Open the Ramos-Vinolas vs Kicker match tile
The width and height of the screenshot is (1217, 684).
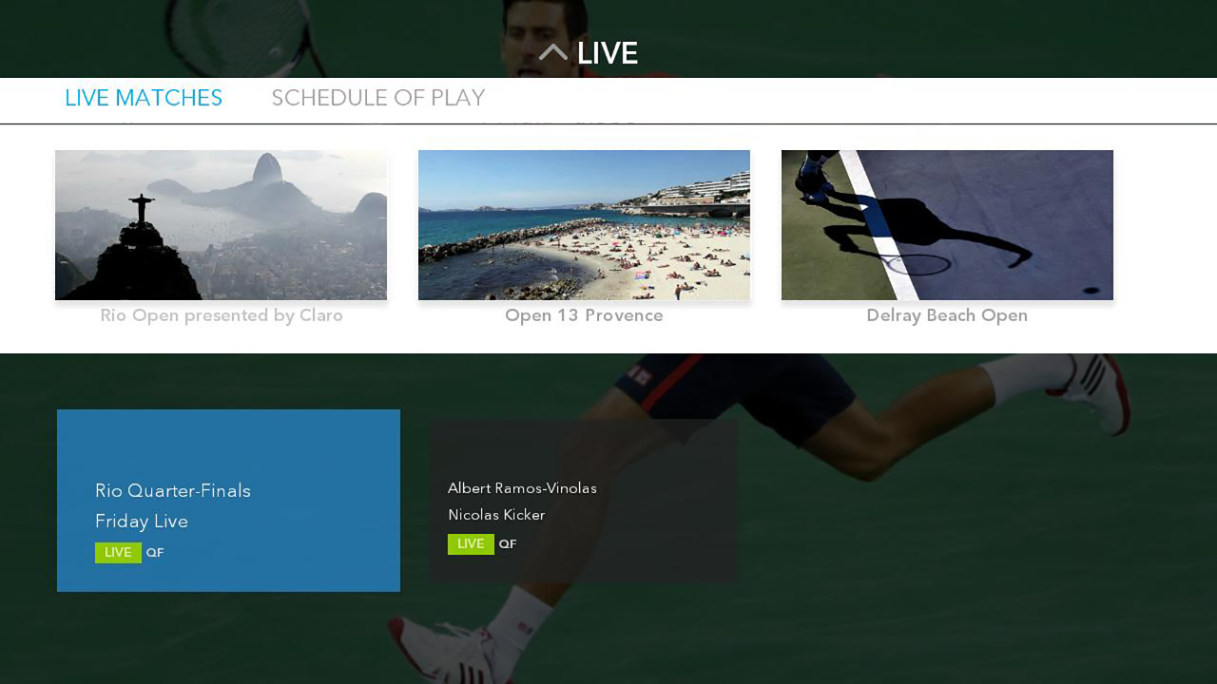pyautogui.click(x=584, y=501)
